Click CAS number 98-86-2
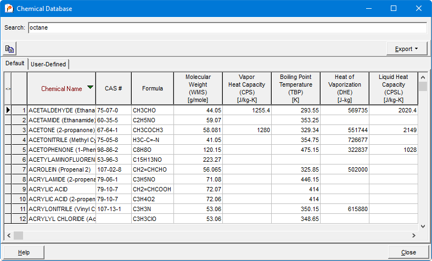The height and width of the screenshot is (261, 432). [x=114, y=150]
